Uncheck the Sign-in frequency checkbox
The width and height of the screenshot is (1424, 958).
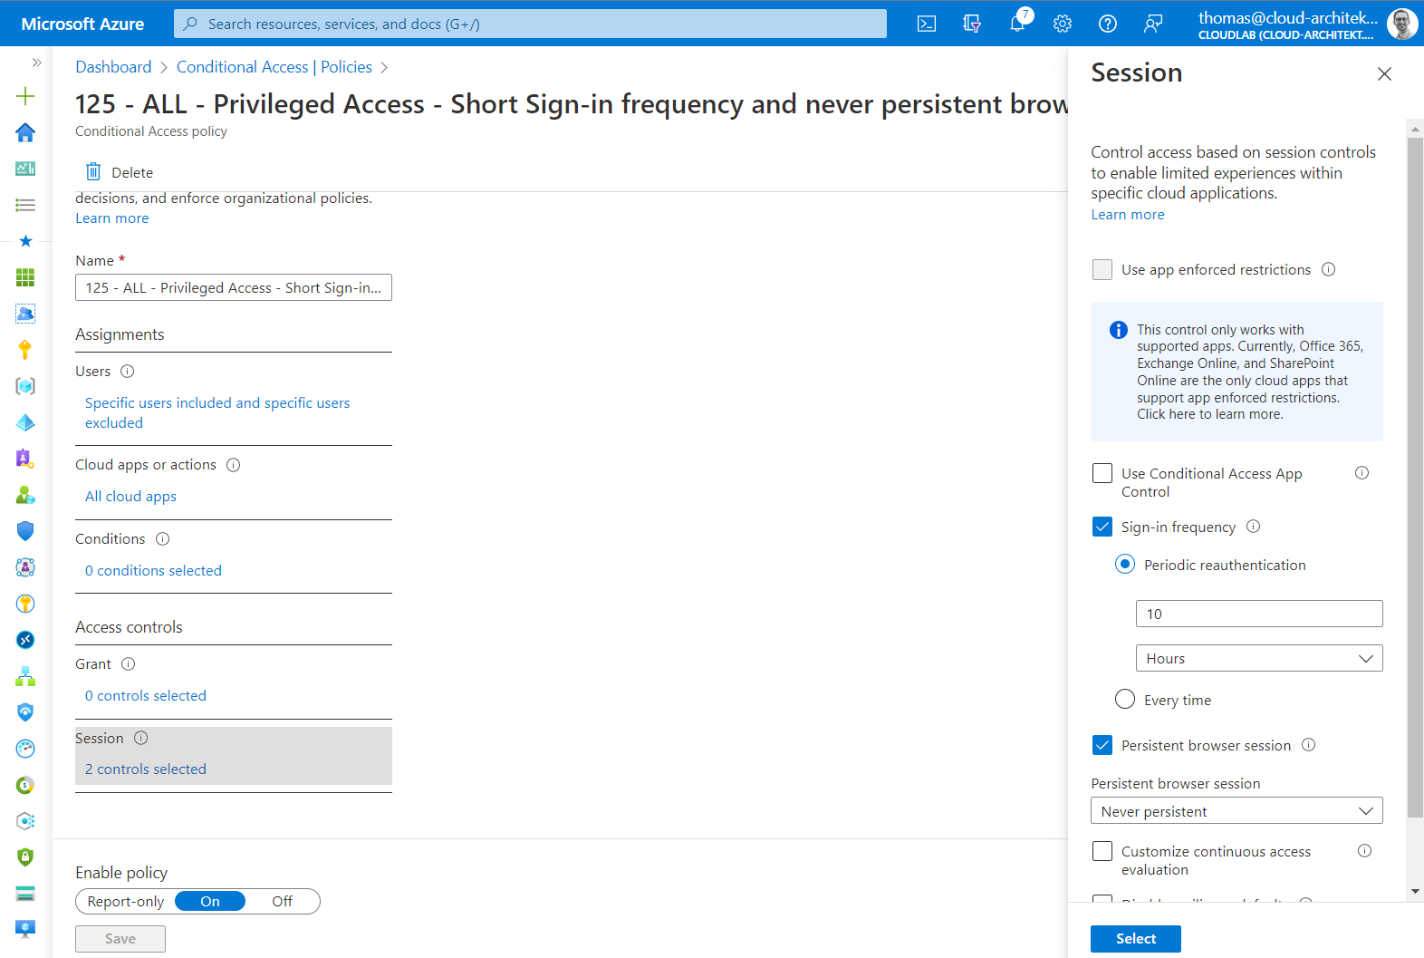point(1102,527)
